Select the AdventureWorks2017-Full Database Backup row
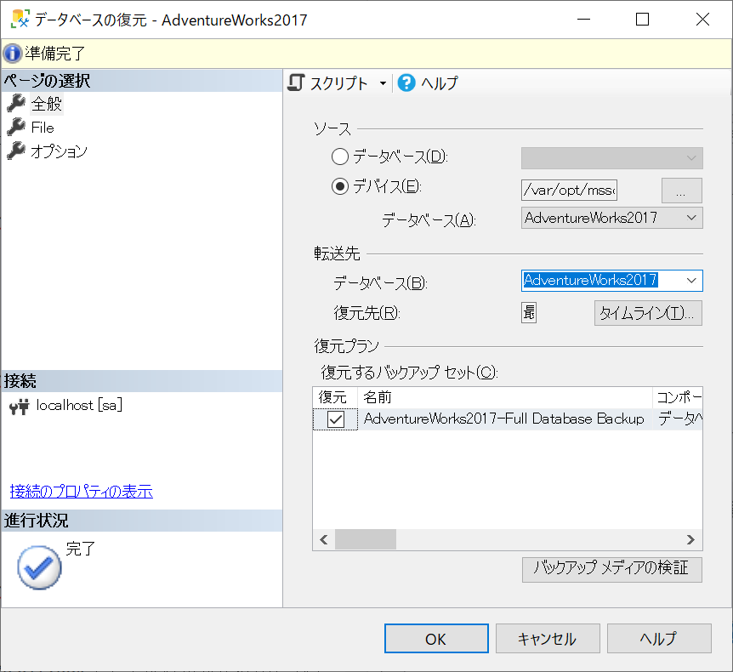This screenshot has height=672, width=733. (x=507, y=419)
